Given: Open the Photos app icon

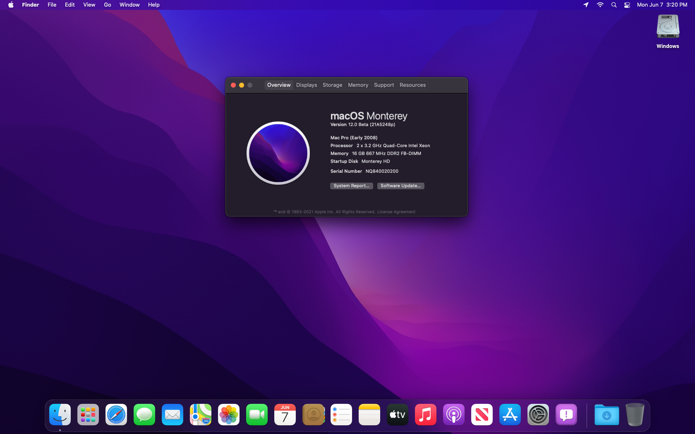Looking at the screenshot, I should [229, 415].
